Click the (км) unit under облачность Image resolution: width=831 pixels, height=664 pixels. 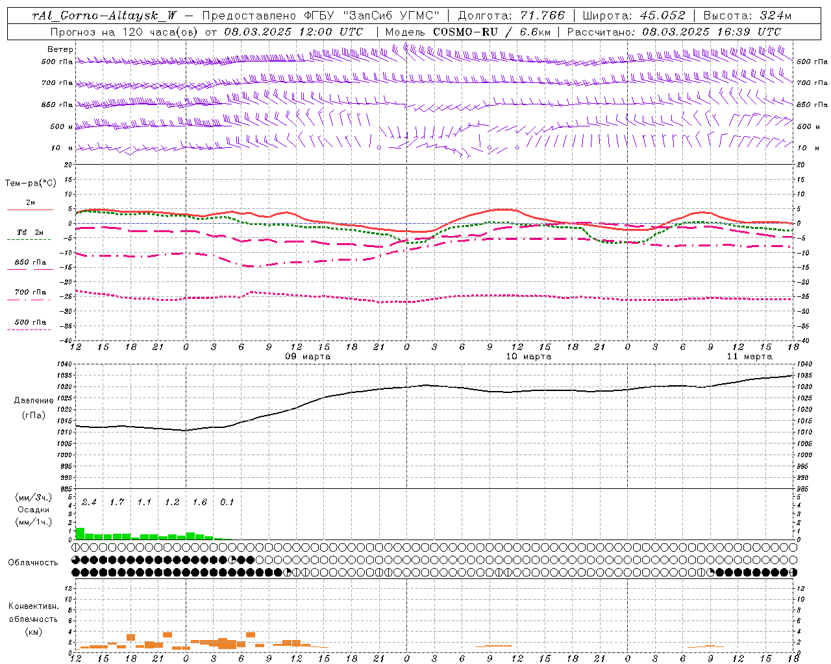click(33, 631)
